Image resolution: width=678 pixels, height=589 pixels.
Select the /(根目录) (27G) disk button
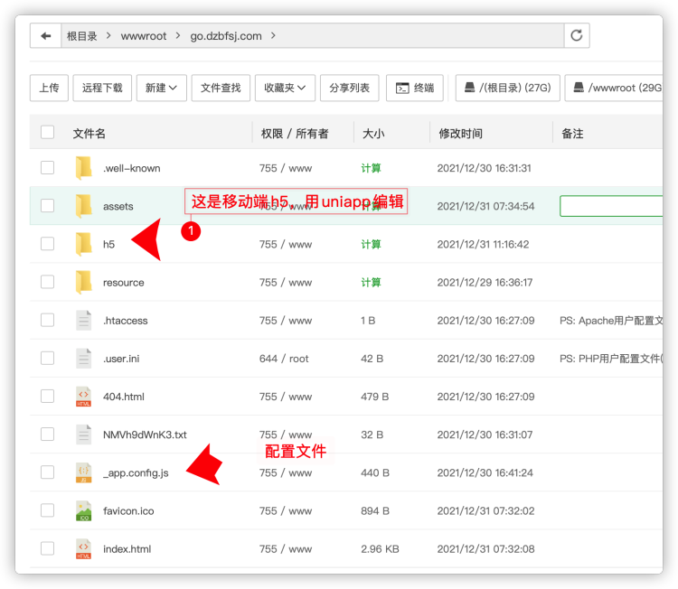[x=508, y=88]
